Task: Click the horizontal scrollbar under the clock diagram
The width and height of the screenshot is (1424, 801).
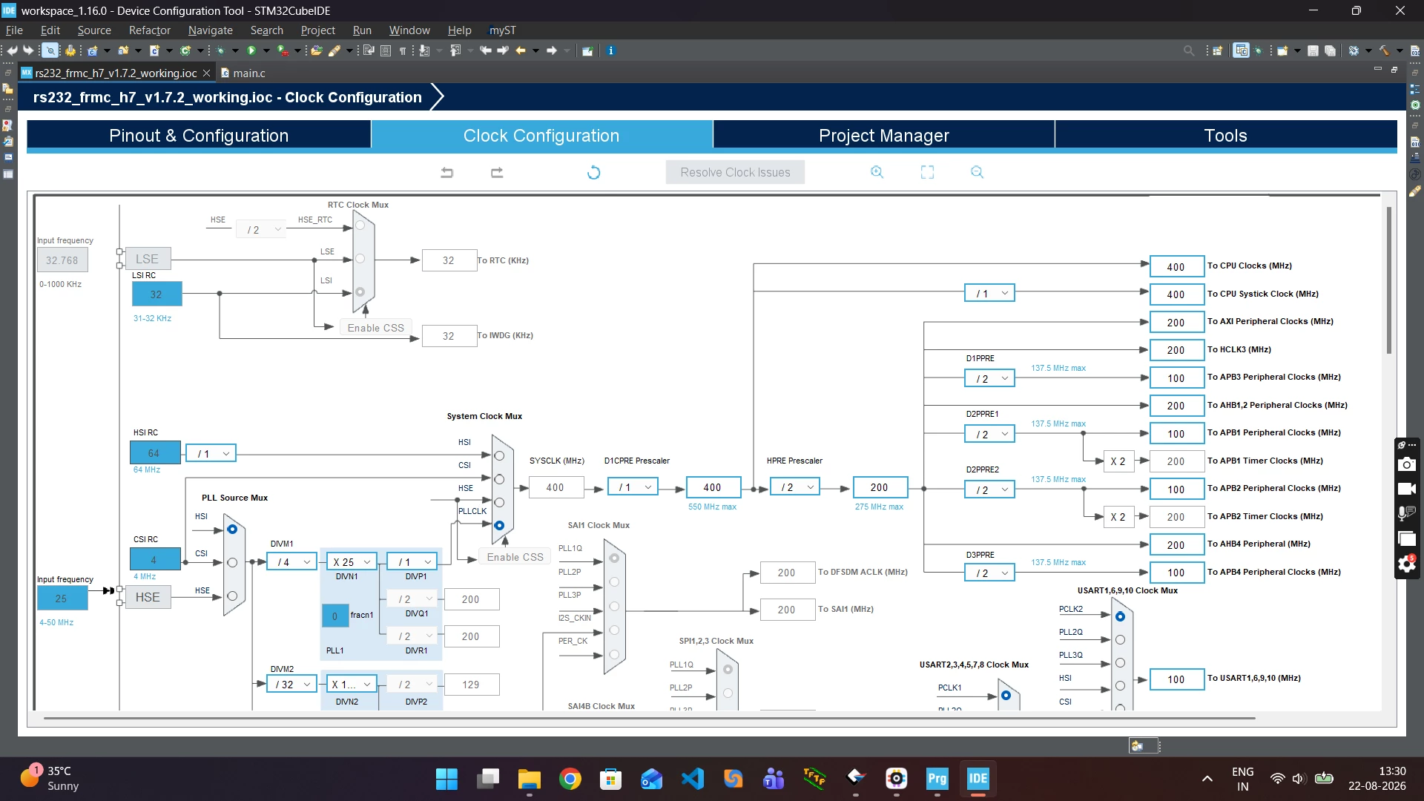Action: click(x=649, y=718)
